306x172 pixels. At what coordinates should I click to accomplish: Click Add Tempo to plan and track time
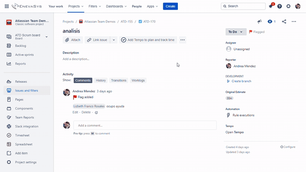[148, 40]
